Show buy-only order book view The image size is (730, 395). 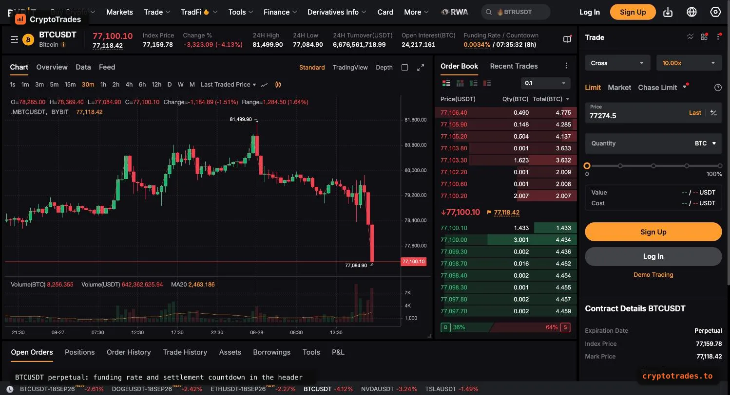[473, 83]
